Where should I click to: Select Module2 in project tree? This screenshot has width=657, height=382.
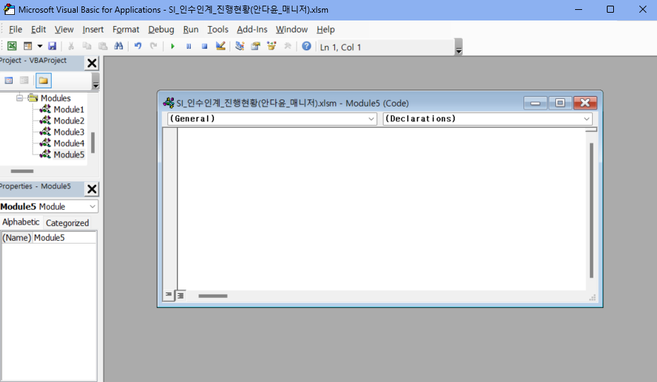[x=69, y=121]
